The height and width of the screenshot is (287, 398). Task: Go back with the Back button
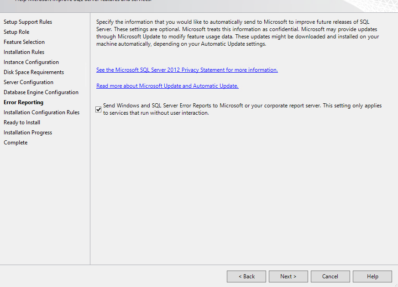coord(246,276)
